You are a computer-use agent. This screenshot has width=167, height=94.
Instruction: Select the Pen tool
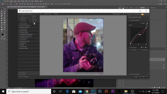tap(2, 25)
